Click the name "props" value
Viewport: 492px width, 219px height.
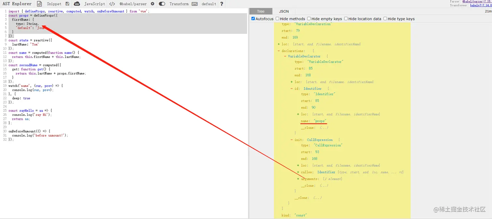pos(320,121)
